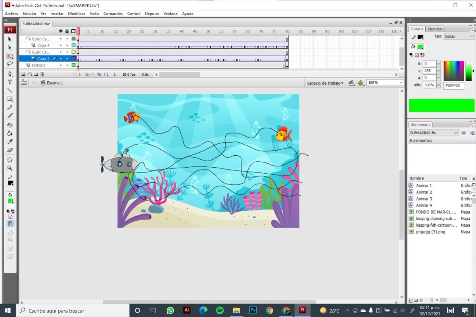Select the Eraser tool
Image resolution: width=476 pixels, height=317 pixels.
click(x=10, y=150)
